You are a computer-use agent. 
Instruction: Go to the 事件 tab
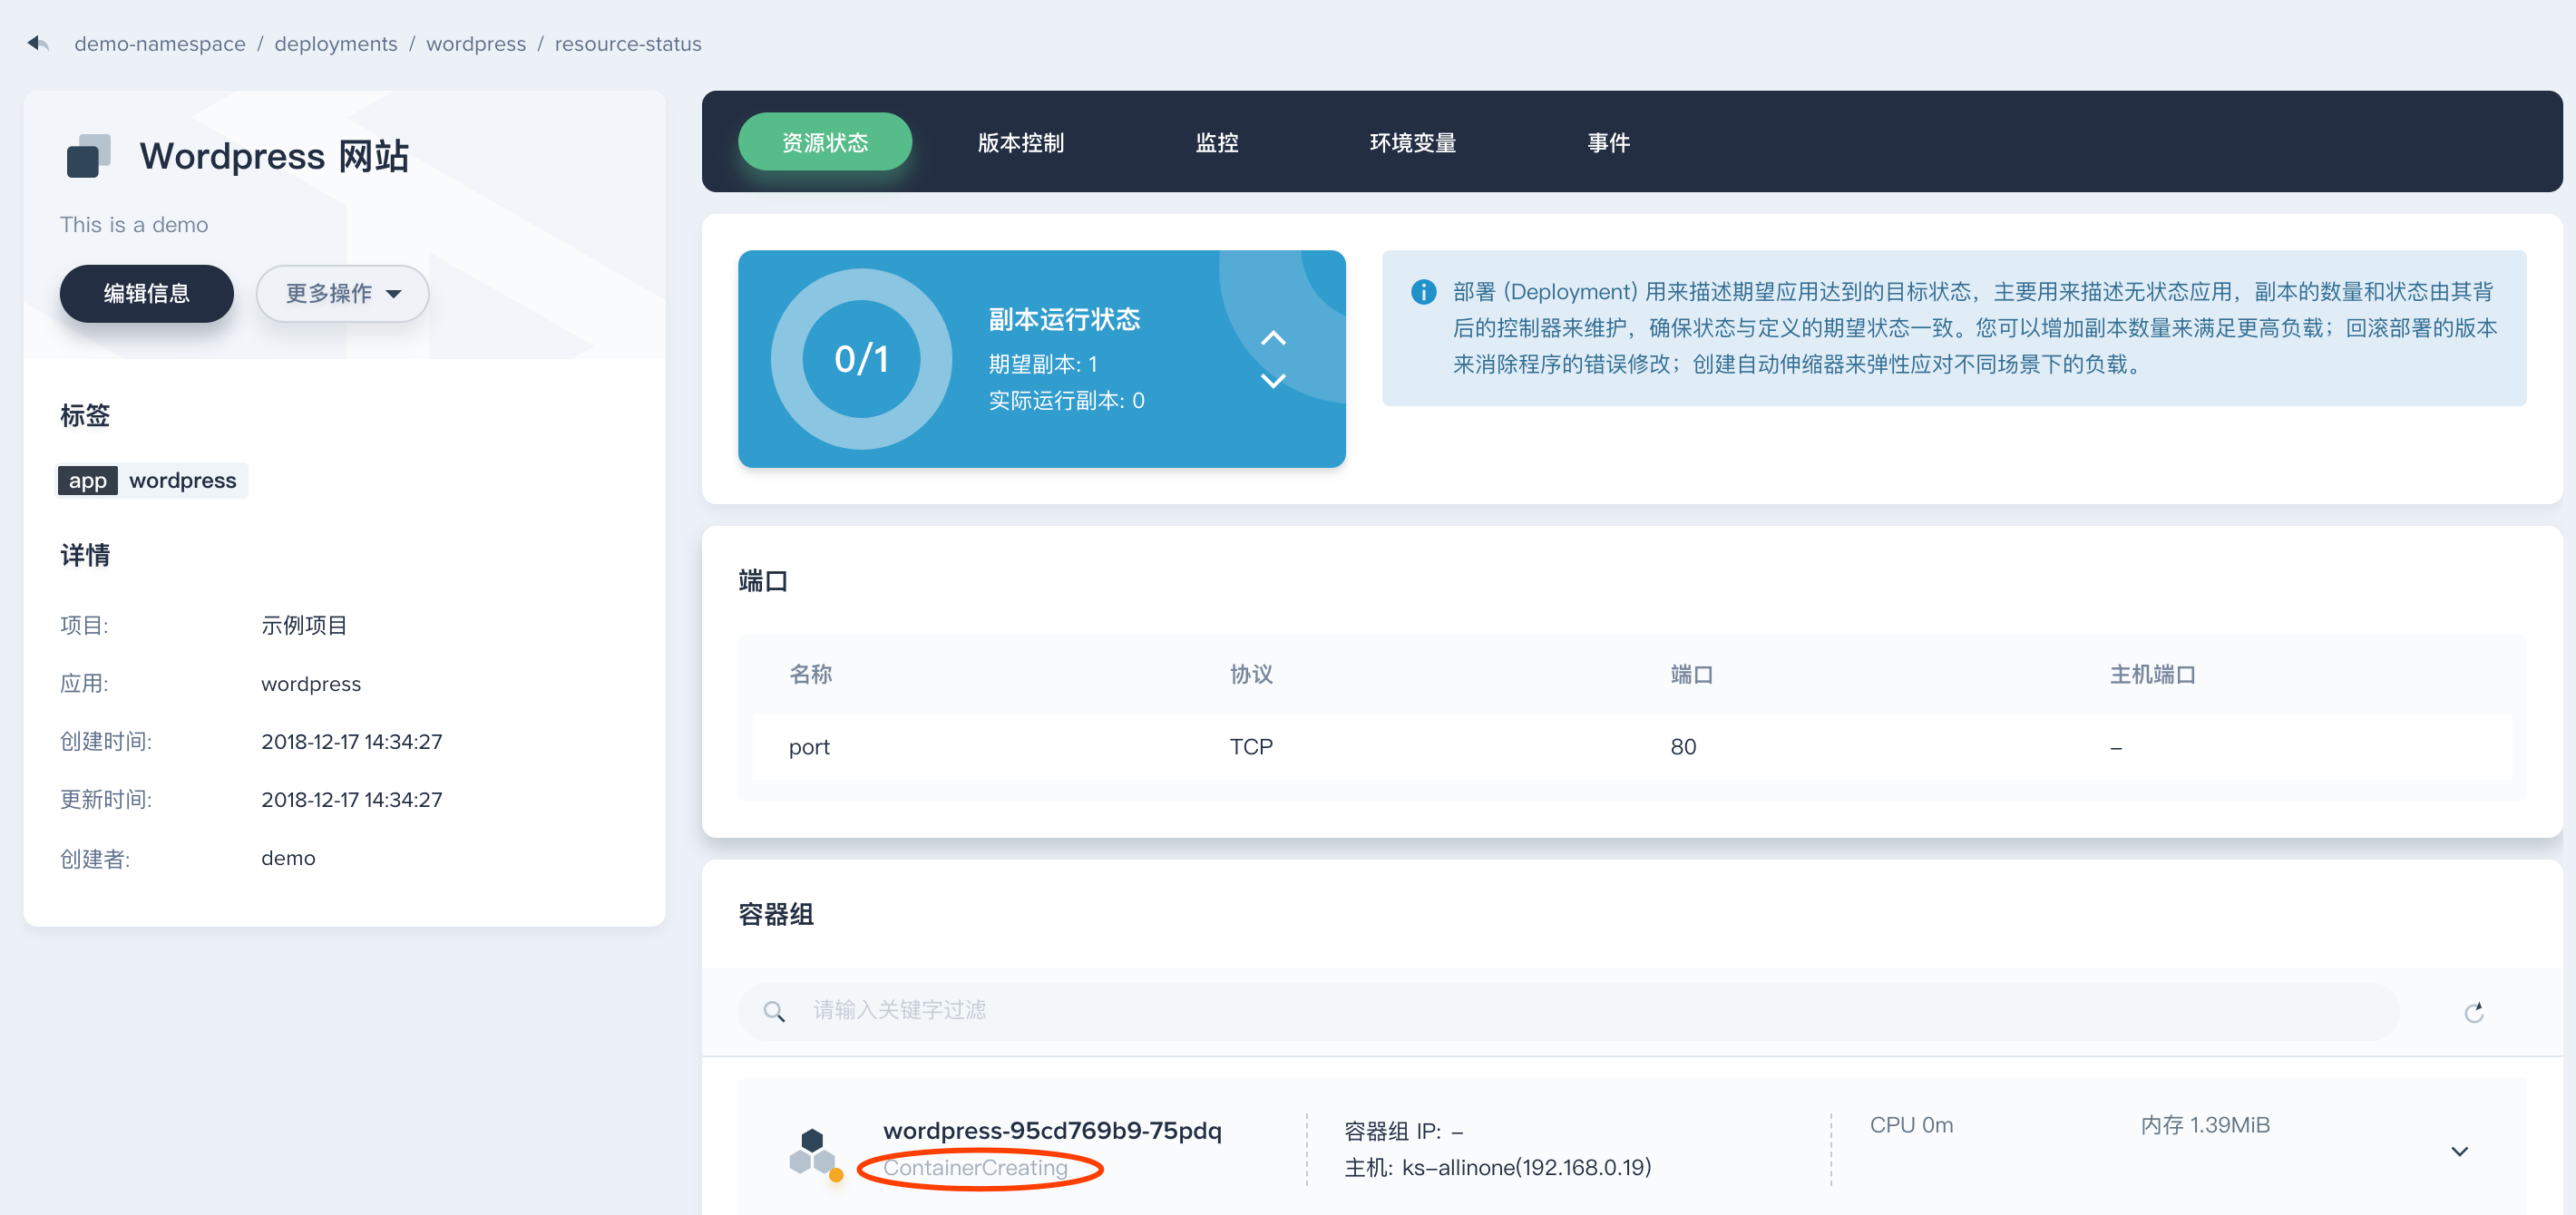point(1608,142)
